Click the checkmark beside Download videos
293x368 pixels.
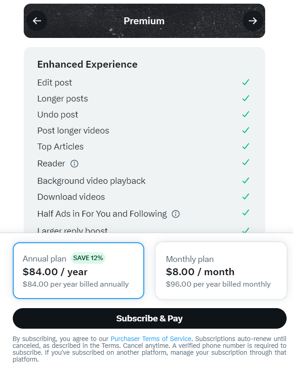coord(246,197)
